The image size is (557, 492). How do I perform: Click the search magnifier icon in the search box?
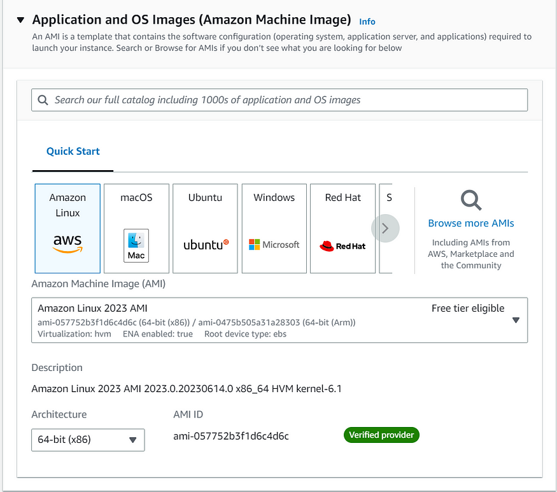pos(43,100)
